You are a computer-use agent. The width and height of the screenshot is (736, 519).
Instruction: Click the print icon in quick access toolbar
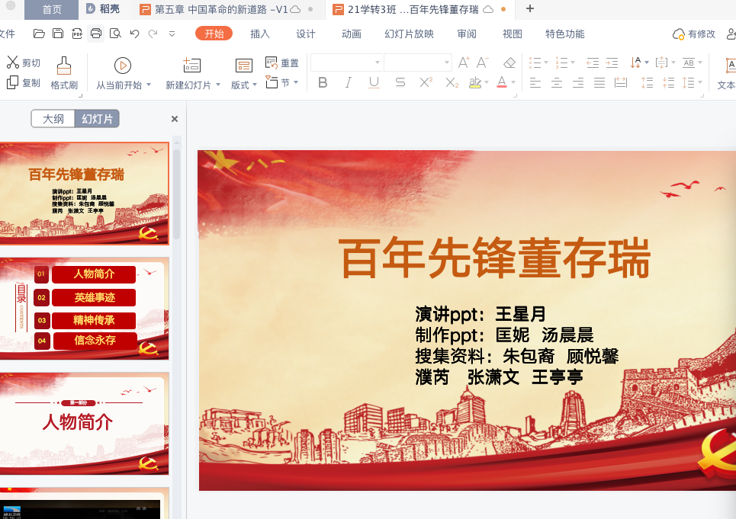pos(96,34)
